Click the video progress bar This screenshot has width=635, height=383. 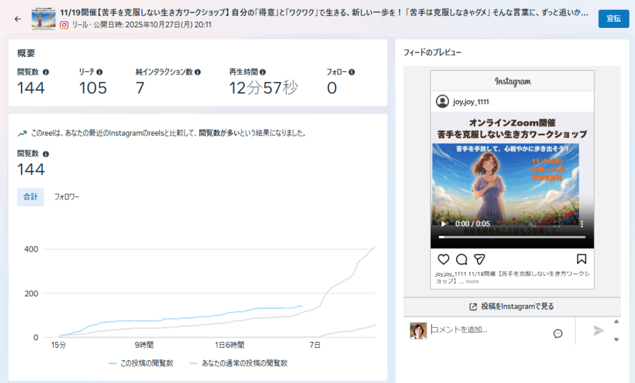point(512,237)
